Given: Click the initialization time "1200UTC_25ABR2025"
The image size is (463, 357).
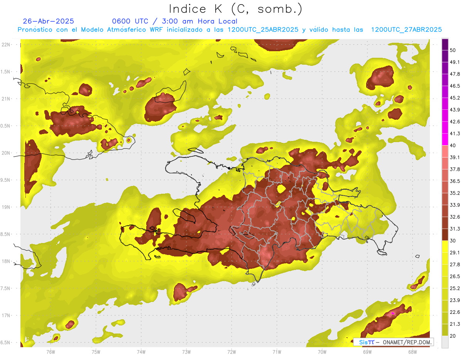Looking at the screenshot, I should pos(263,30).
